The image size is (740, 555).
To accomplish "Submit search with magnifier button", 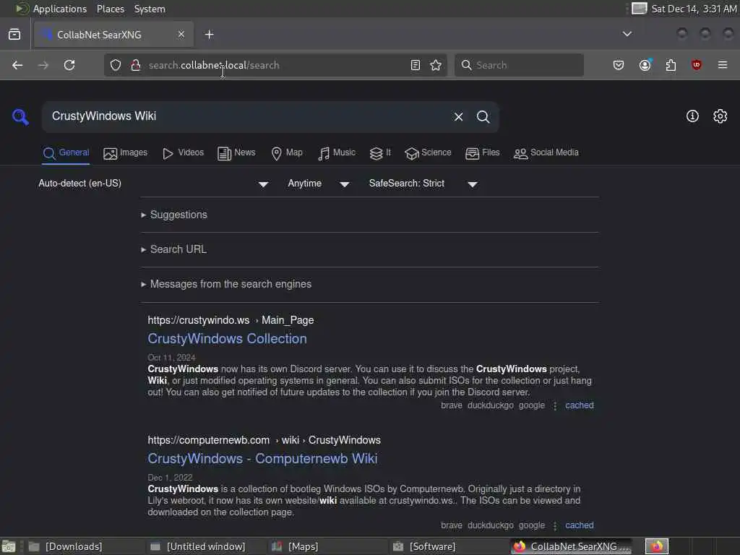I will pos(483,116).
